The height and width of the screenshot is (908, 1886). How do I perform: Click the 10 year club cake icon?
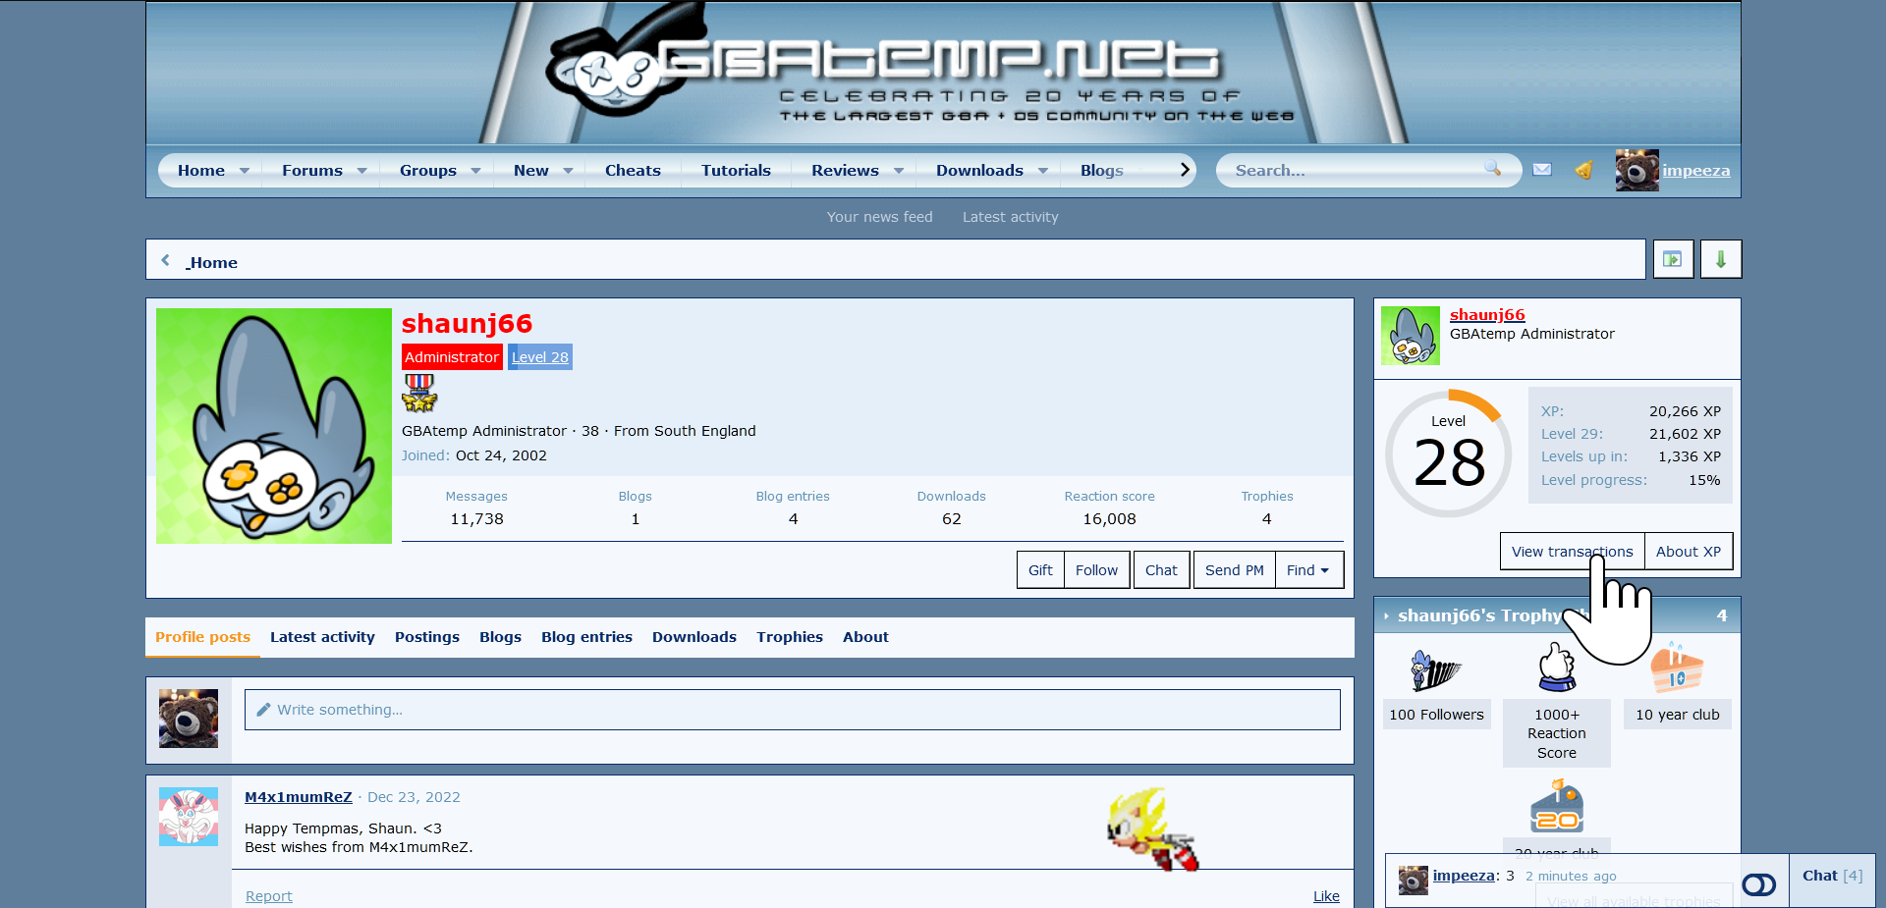[x=1677, y=669]
